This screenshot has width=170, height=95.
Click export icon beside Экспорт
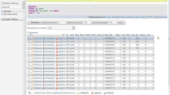click(x=105, y=93)
